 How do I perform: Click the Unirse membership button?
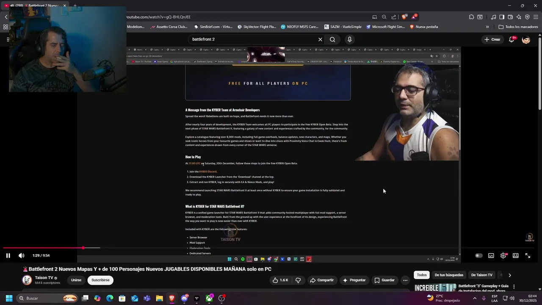coord(76,280)
